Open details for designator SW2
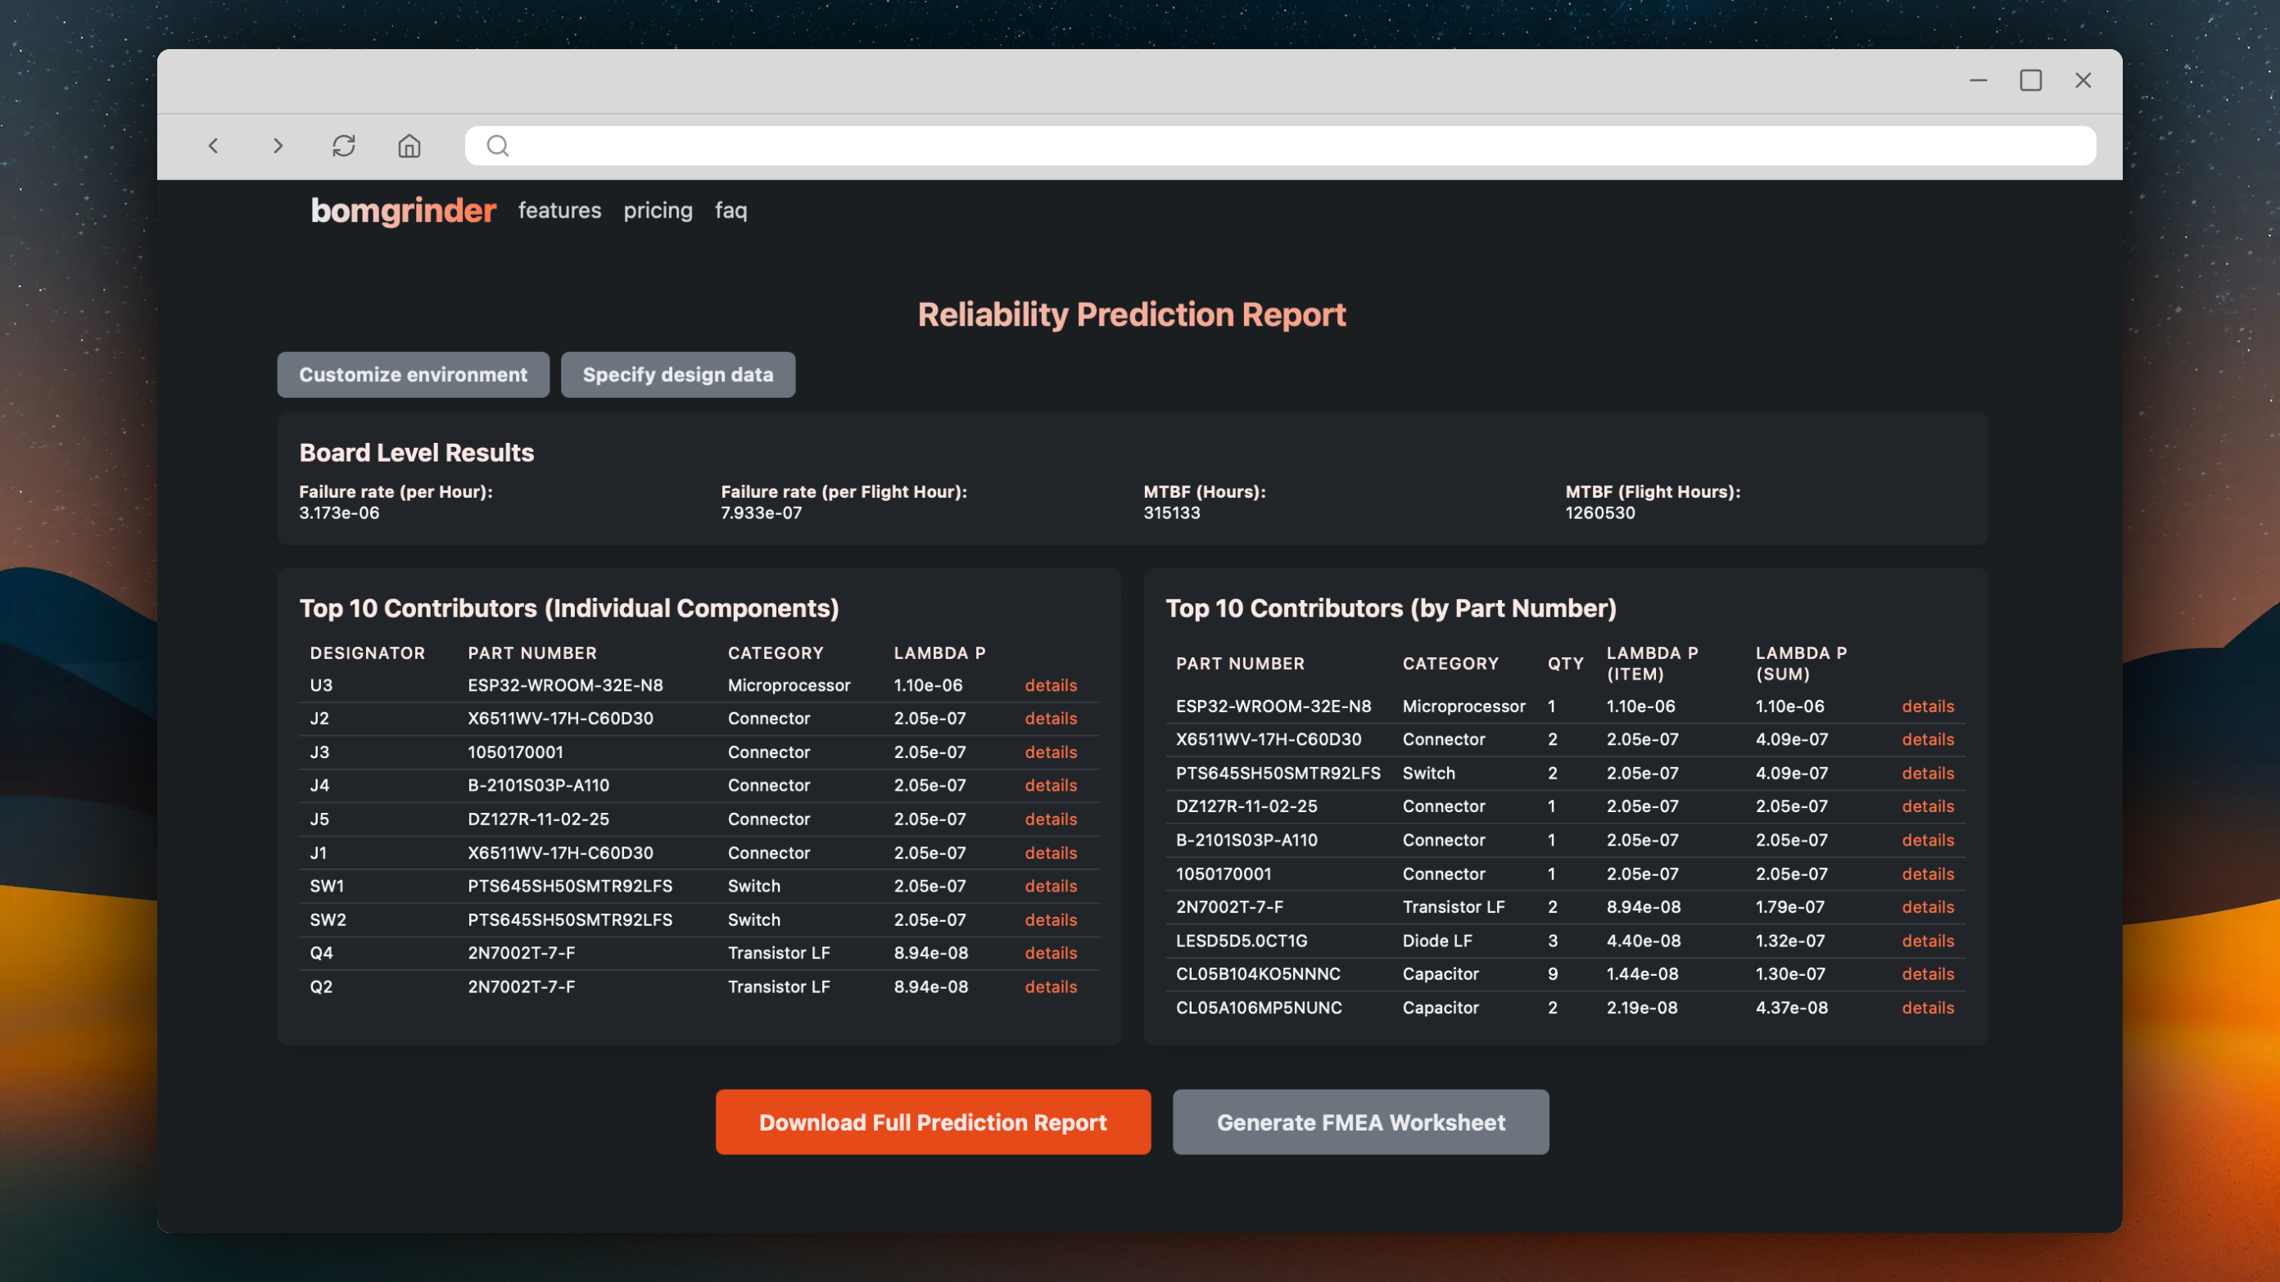Image resolution: width=2280 pixels, height=1282 pixels. click(1051, 920)
